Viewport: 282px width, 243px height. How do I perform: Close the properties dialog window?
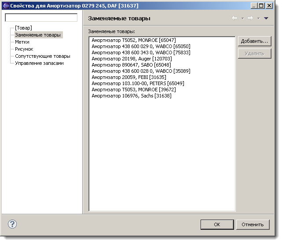pyautogui.click(x=269, y=6)
